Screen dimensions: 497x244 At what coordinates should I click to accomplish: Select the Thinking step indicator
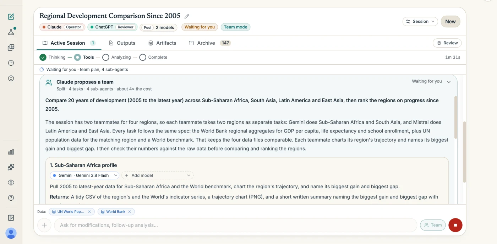click(x=53, y=57)
